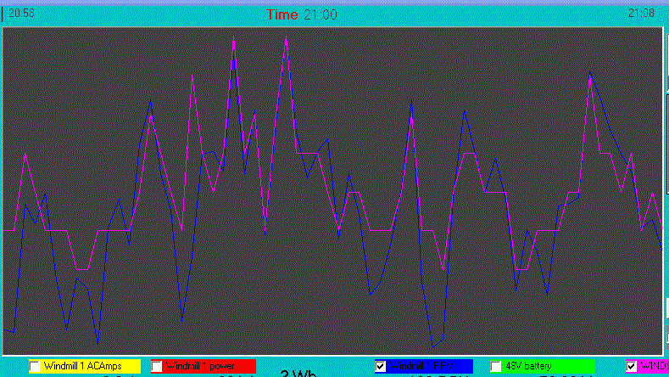Toggle the 48V battery checkbox
This screenshot has height=377, width=669.
[496, 366]
